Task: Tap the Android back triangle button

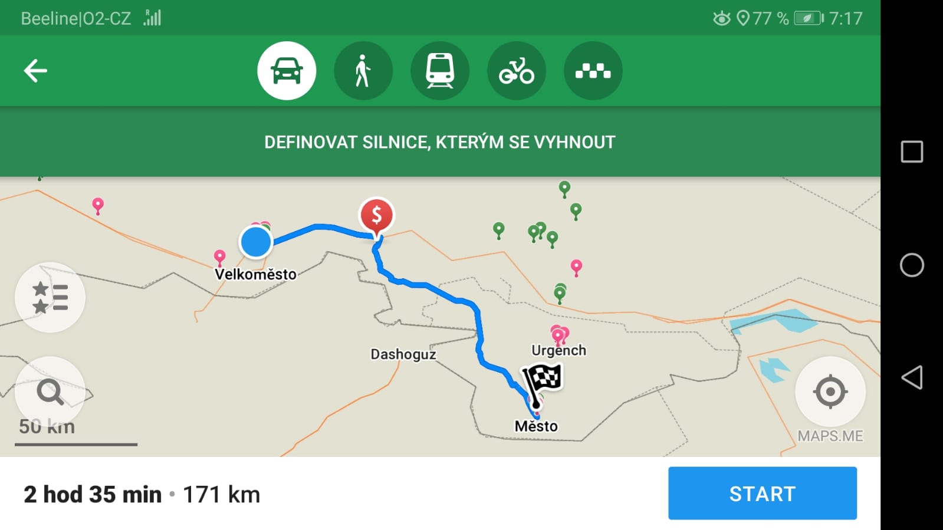Action: pyautogui.click(x=912, y=377)
